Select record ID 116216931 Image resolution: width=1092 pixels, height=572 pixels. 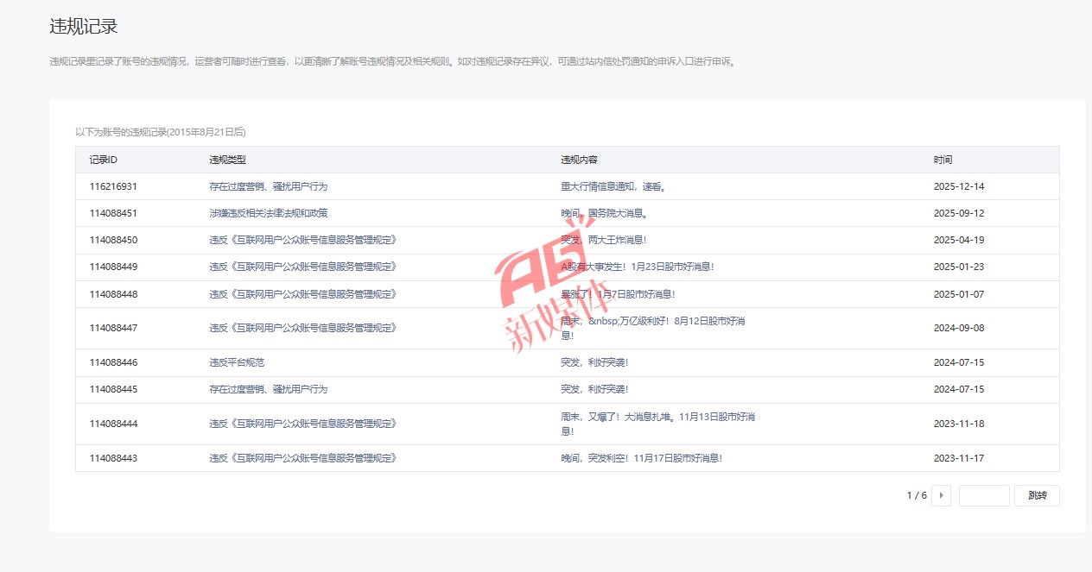click(x=113, y=186)
